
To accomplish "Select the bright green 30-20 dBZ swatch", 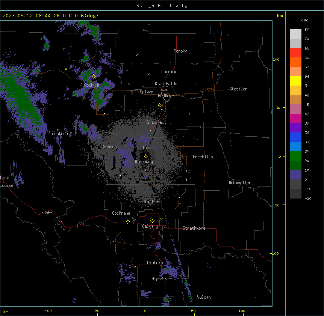I will tap(295, 156).
